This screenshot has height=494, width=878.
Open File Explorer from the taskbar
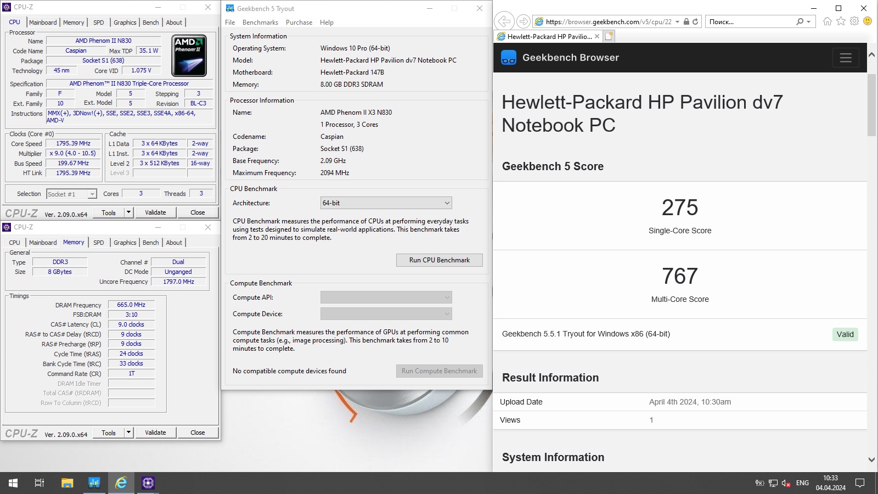tap(67, 483)
